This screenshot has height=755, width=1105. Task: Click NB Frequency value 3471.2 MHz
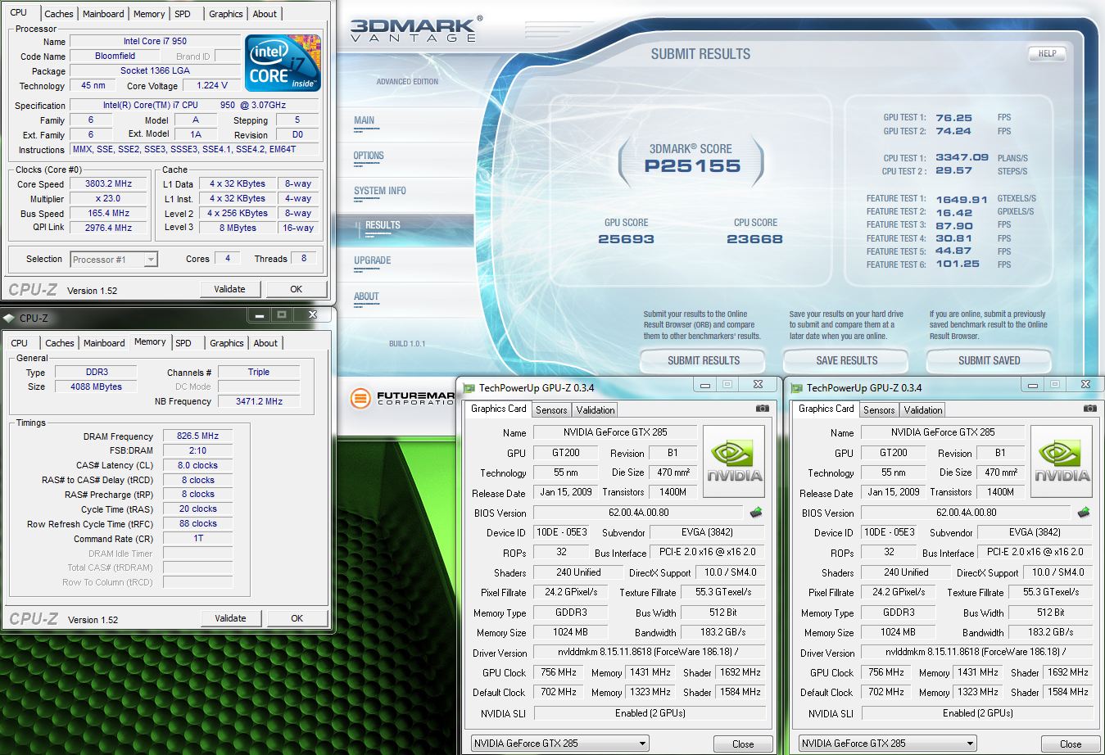259,401
